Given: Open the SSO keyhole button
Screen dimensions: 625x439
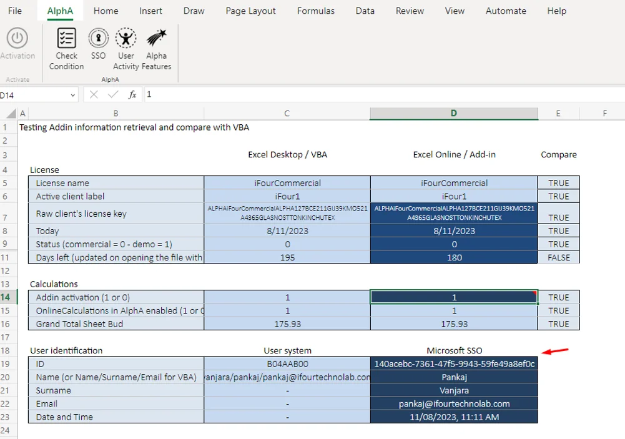Looking at the screenshot, I should (x=99, y=44).
